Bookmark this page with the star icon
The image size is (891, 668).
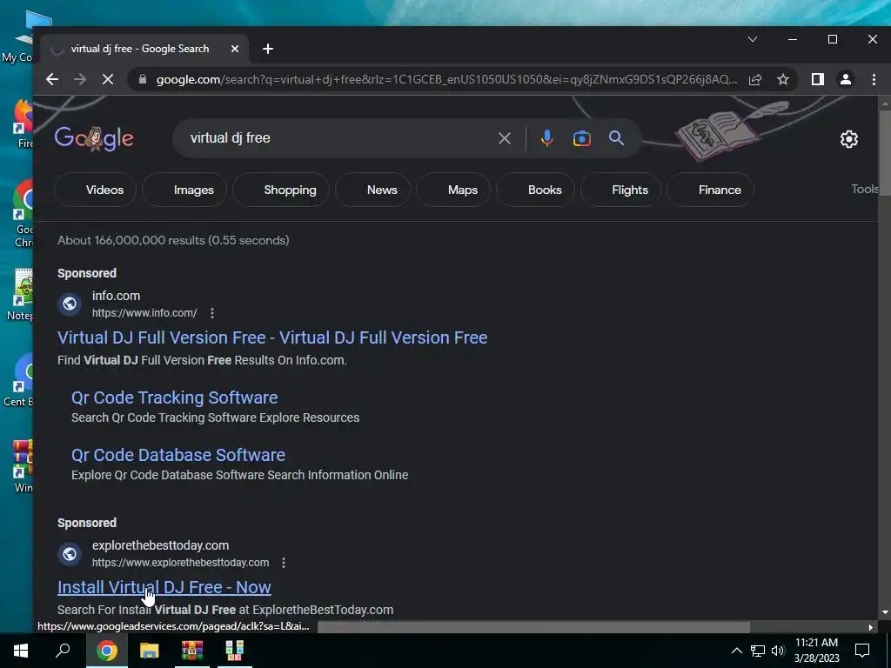[783, 79]
